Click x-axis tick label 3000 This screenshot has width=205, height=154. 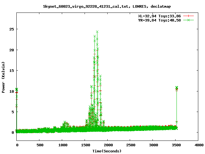[x=153, y=145]
